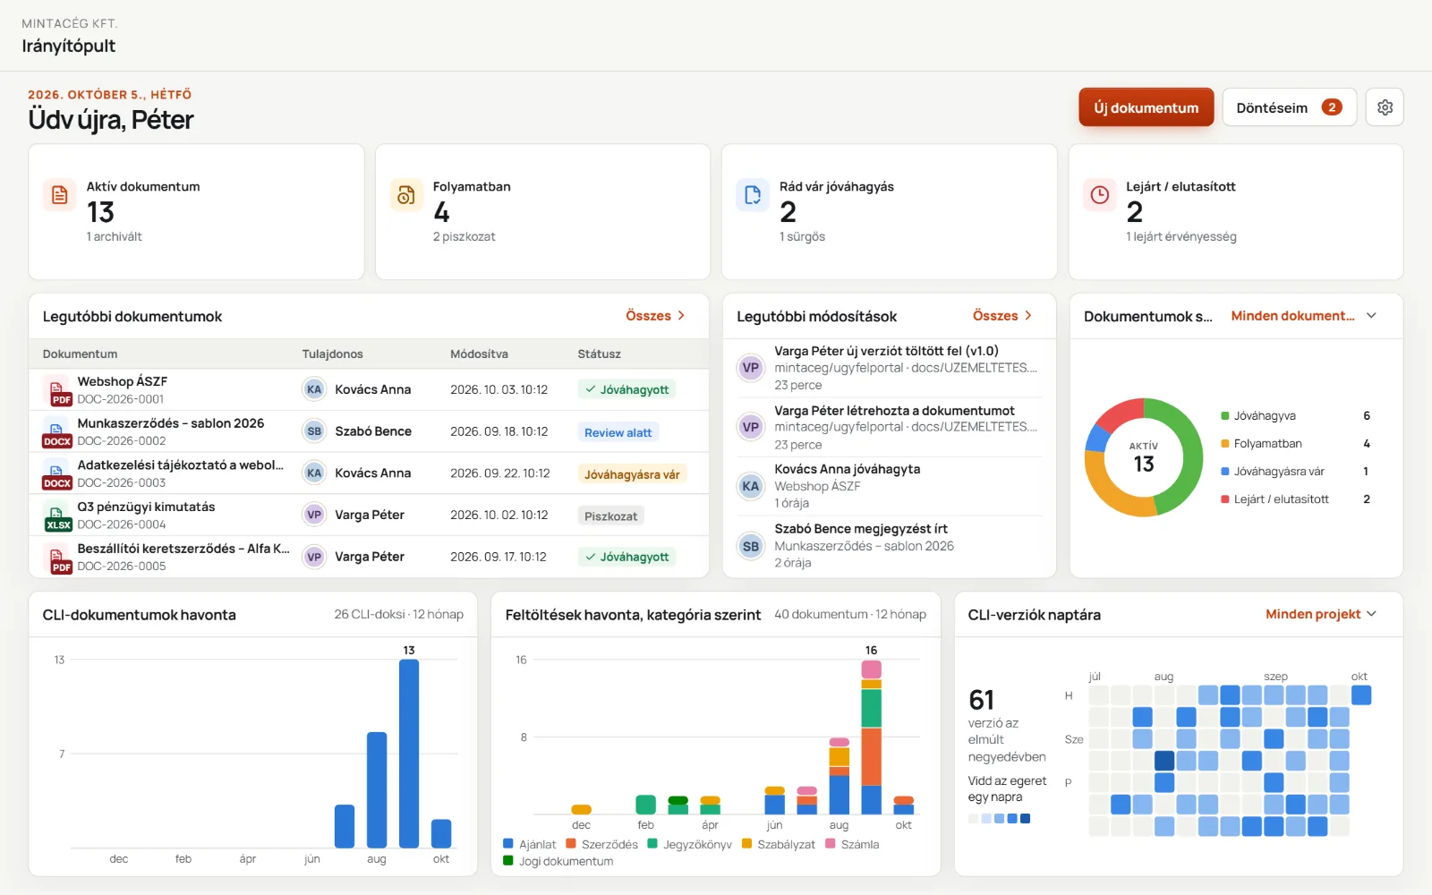Click the 'Számla' legend entry
This screenshot has height=895, width=1432.
(x=853, y=844)
